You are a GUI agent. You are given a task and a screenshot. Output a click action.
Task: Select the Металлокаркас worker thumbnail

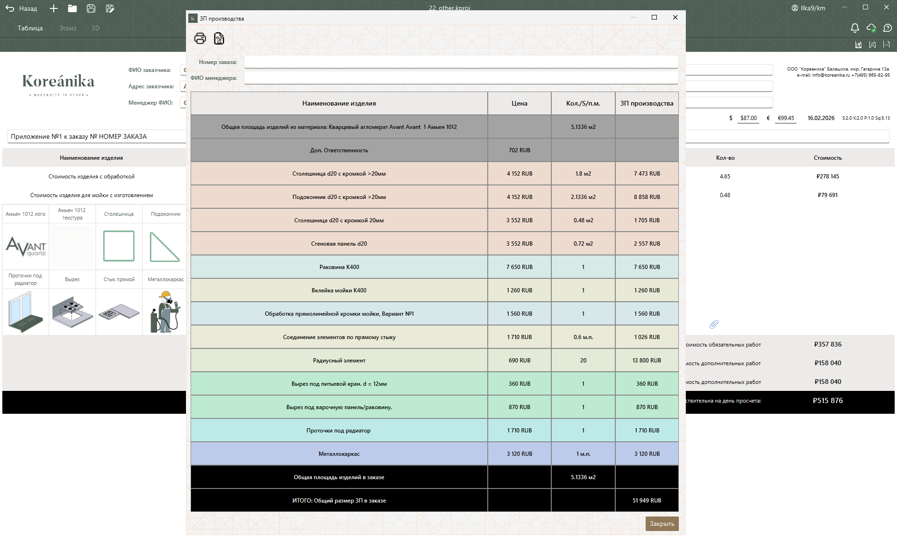point(165,311)
